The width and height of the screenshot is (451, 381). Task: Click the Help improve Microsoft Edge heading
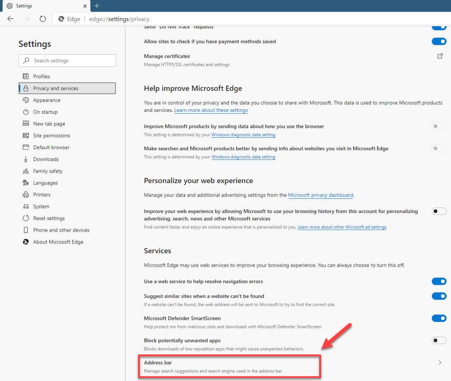(x=193, y=88)
